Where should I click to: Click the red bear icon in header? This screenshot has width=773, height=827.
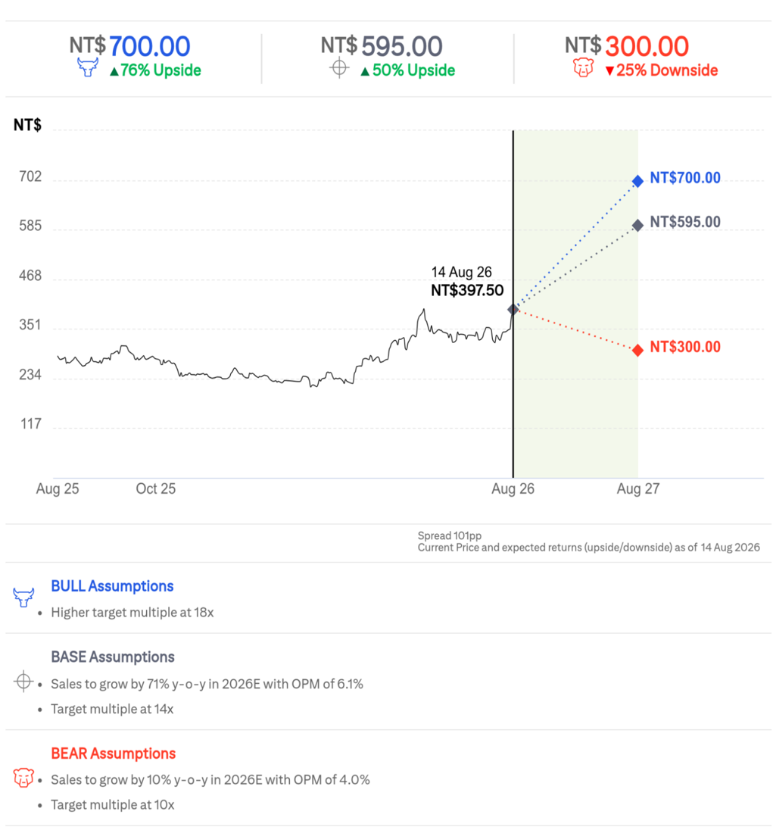[x=583, y=68]
